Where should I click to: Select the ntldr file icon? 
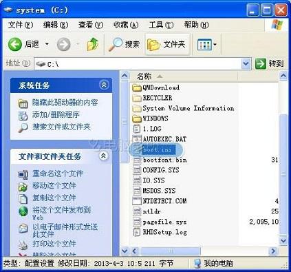(x=137, y=211)
